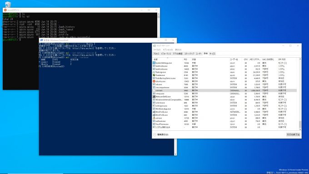Select the ubuntu.exe orange icon in Task Manager

(x=154, y=81)
